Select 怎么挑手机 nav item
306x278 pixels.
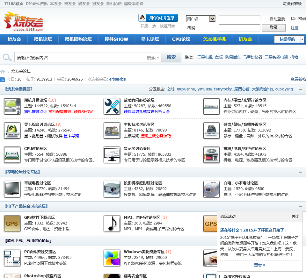coord(214,39)
